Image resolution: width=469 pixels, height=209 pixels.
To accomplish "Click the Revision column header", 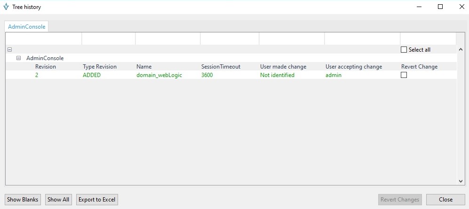I will 46,67.
